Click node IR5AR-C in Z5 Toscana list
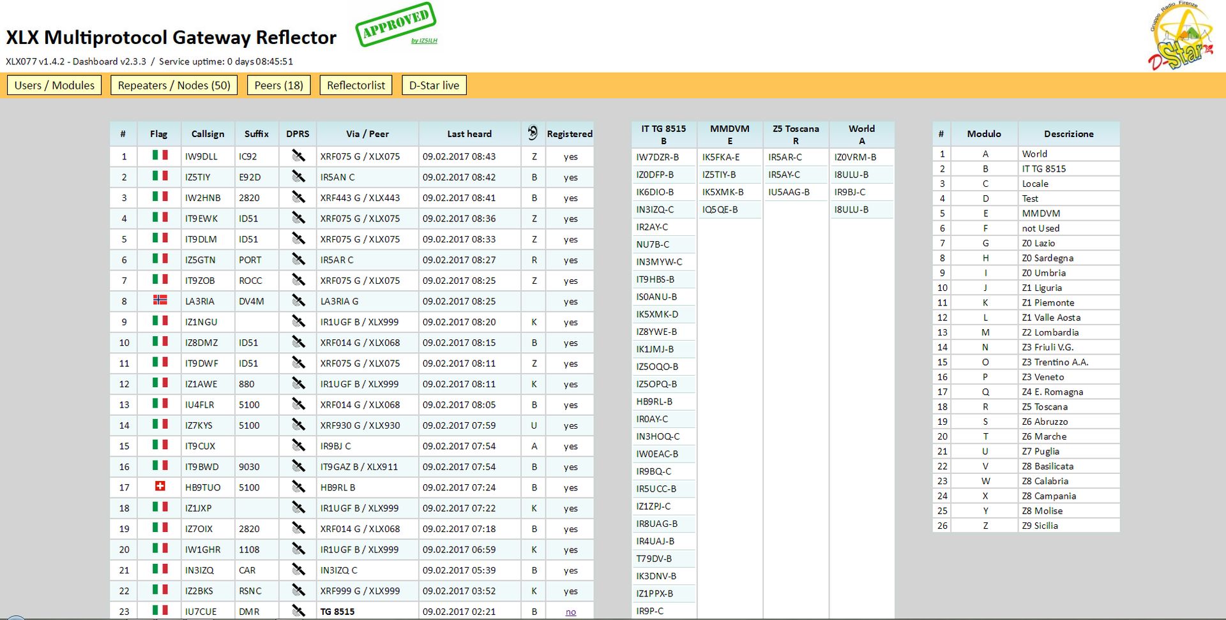Screen dimensions: 1226x620 (x=785, y=157)
